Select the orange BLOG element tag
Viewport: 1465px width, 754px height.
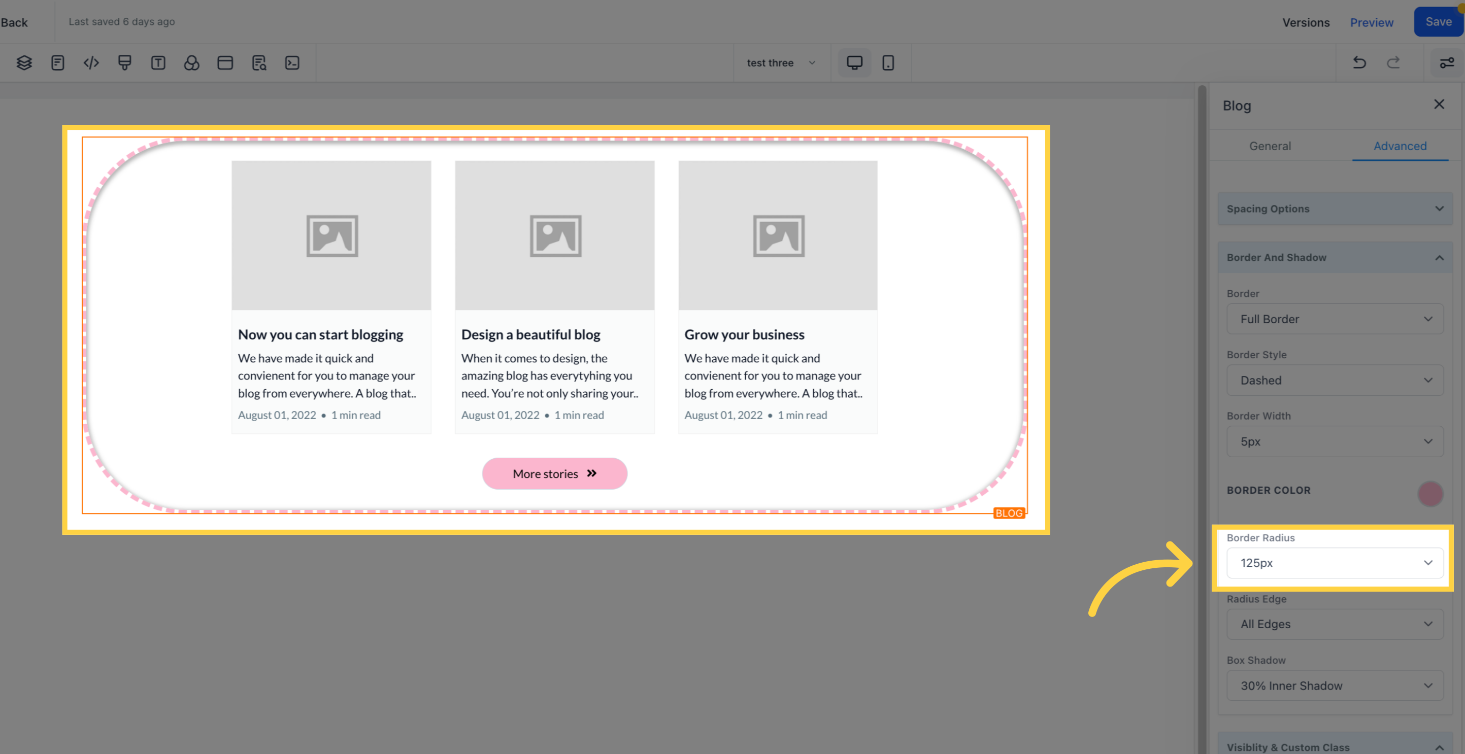coord(1009,513)
